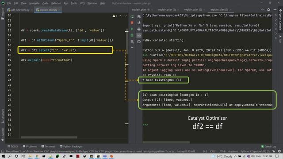Click the editor warnings indicator

(x=115, y=16)
